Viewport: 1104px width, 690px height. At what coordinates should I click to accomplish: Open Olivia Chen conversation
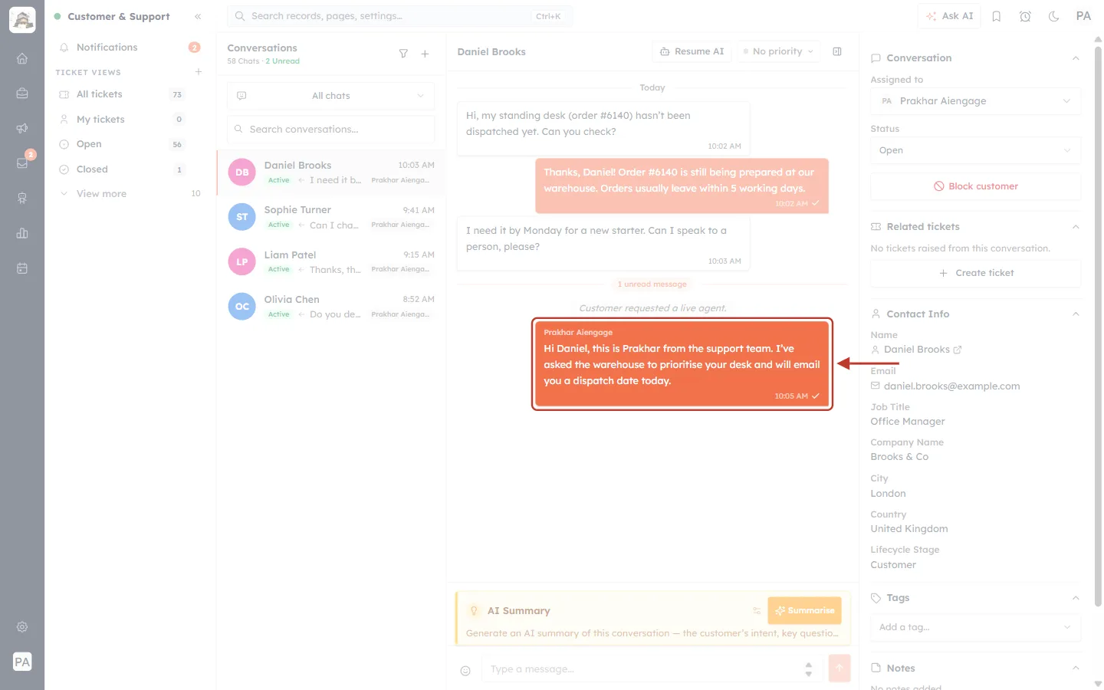pos(331,307)
